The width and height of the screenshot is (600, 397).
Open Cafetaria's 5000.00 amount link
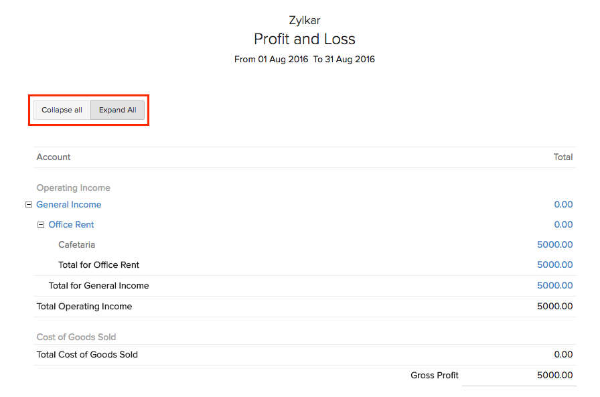click(554, 245)
